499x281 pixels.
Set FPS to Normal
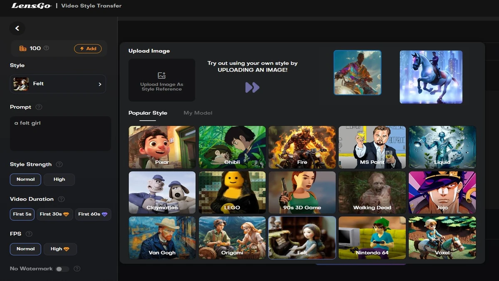pos(25,249)
